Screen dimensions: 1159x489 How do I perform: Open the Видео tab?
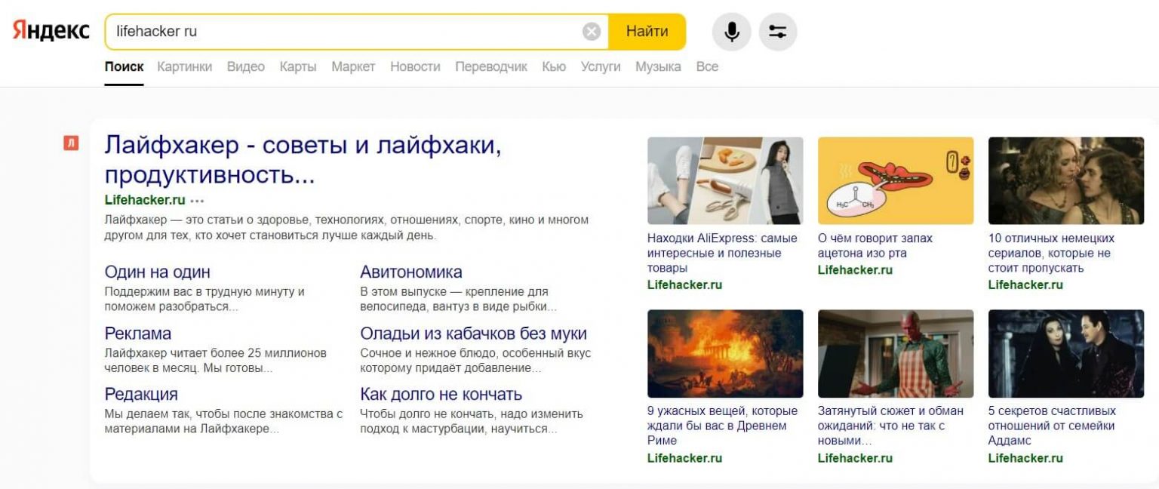click(245, 66)
